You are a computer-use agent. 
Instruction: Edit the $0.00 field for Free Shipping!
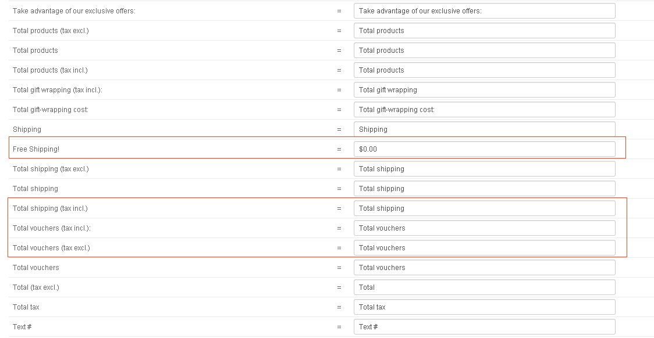pos(484,149)
